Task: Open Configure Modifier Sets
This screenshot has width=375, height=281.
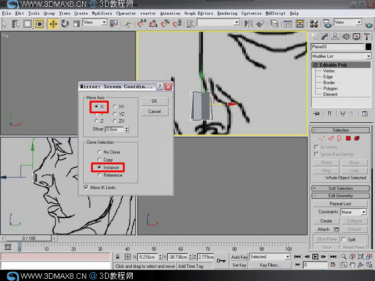Action: (x=365, y=114)
